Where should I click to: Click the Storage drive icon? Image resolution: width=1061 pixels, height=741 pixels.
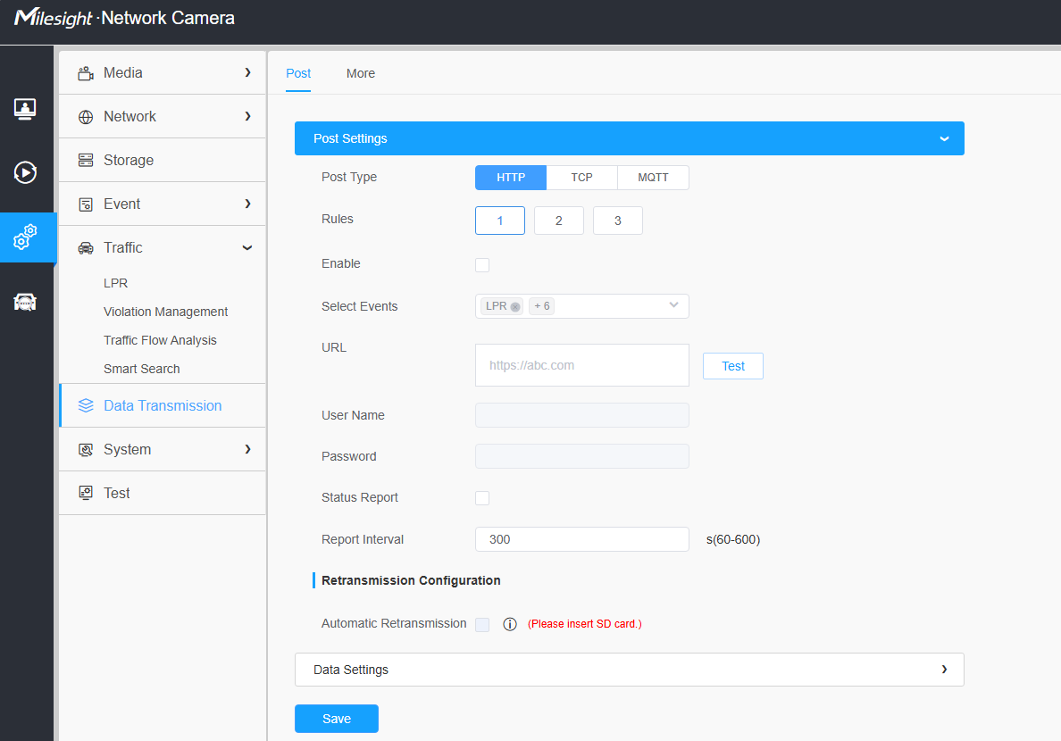(86, 161)
